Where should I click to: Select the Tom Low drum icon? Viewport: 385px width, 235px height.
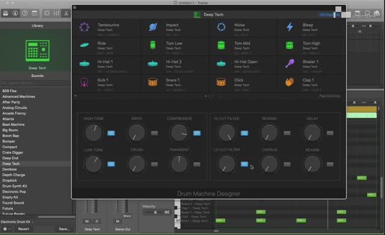pyautogui.click(x=153, y=45)
